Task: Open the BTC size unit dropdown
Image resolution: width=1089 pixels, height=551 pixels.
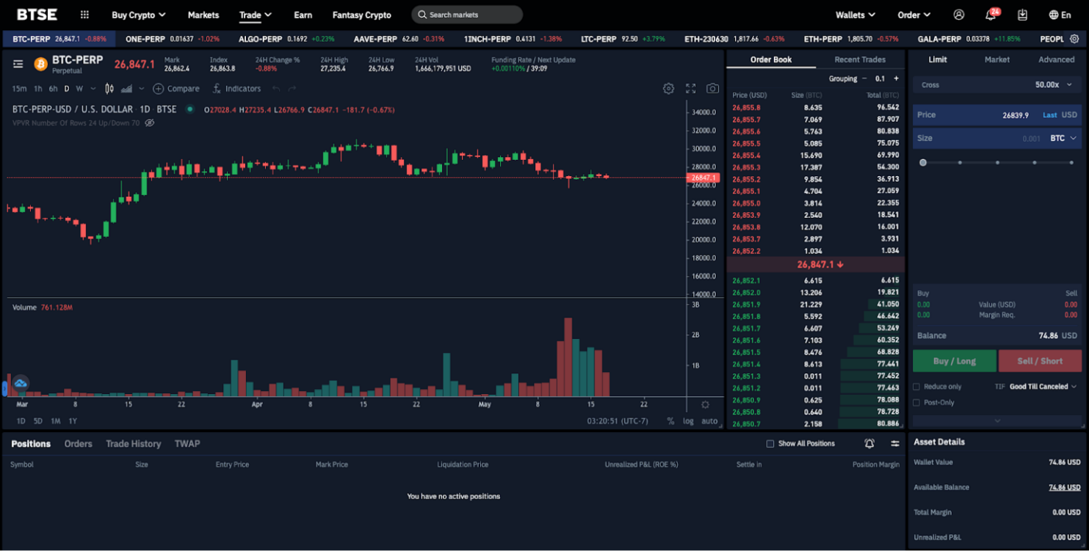Action: [x=1063, y=138]
